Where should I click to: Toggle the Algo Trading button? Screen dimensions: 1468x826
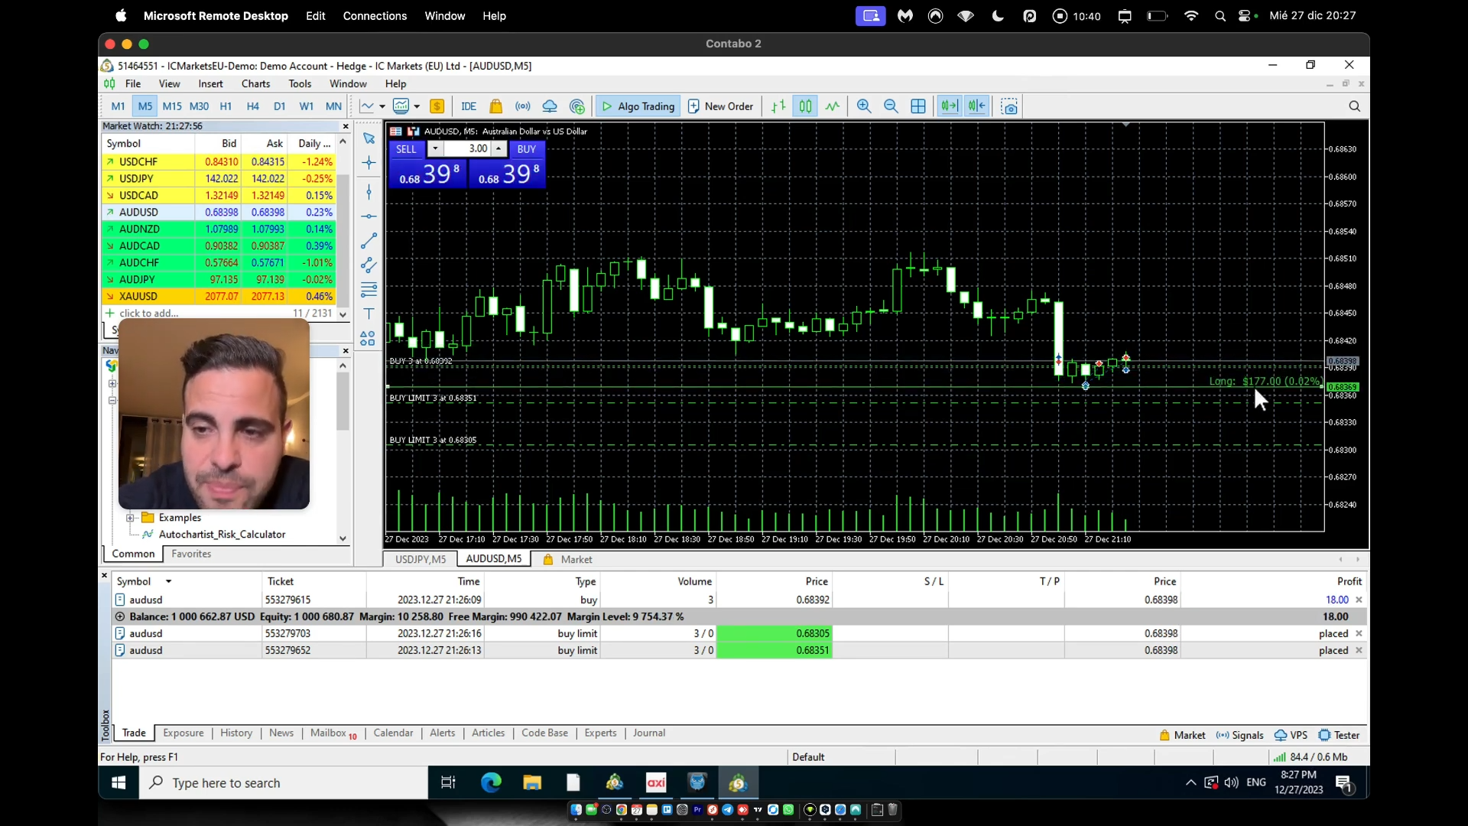638,106
